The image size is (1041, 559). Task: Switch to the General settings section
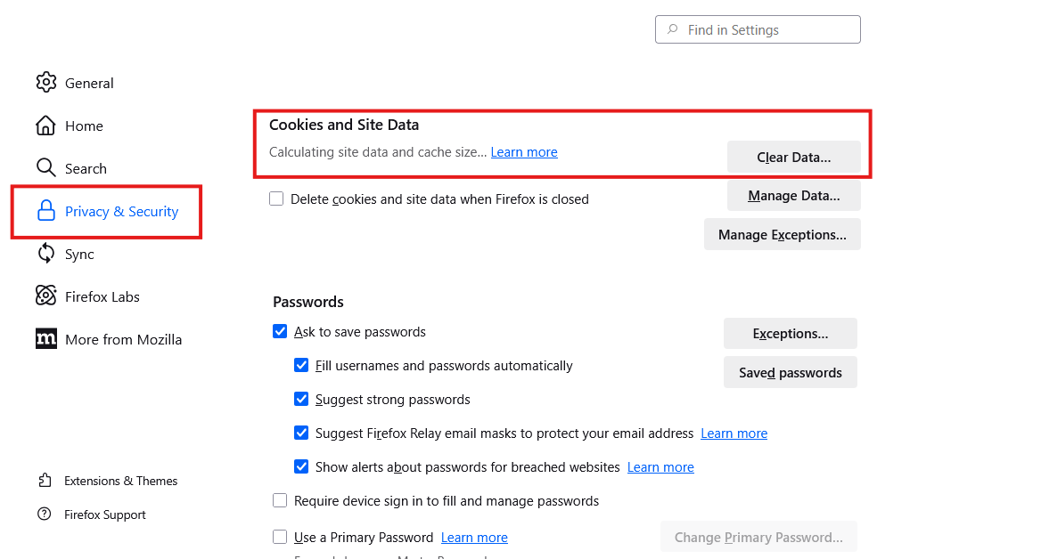click(89, 82)
